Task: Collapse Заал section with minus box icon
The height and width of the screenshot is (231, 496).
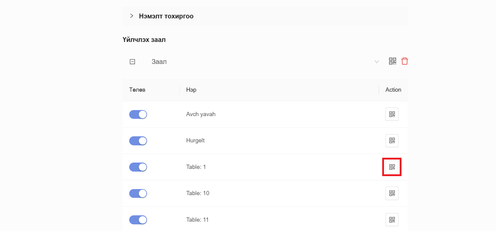Action: 132,62
